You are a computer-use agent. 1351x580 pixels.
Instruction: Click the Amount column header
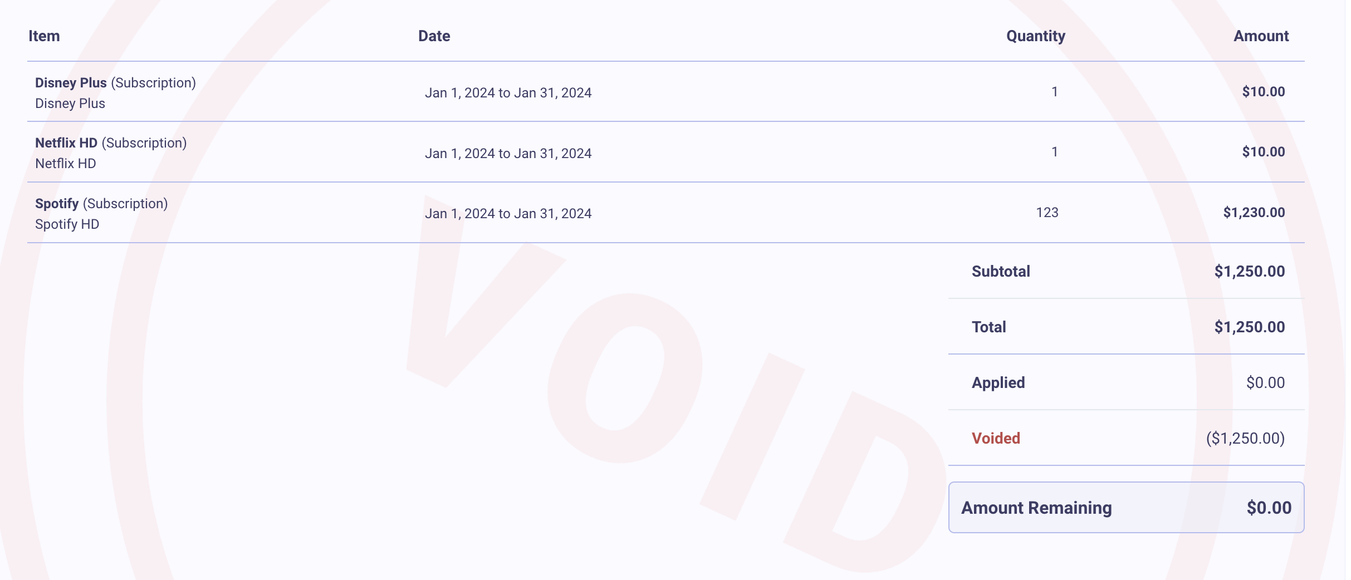(1261, 36)
